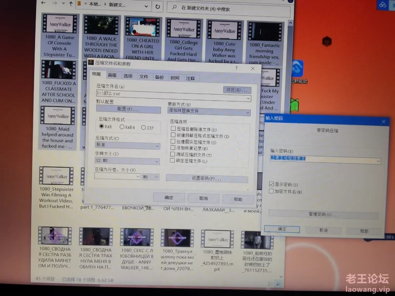Enable the 加密文件名 checkbox

pyautogui.click(x=272, y=191)
